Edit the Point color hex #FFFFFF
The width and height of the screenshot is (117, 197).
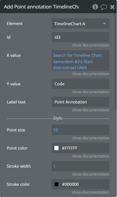coord(70,148)
